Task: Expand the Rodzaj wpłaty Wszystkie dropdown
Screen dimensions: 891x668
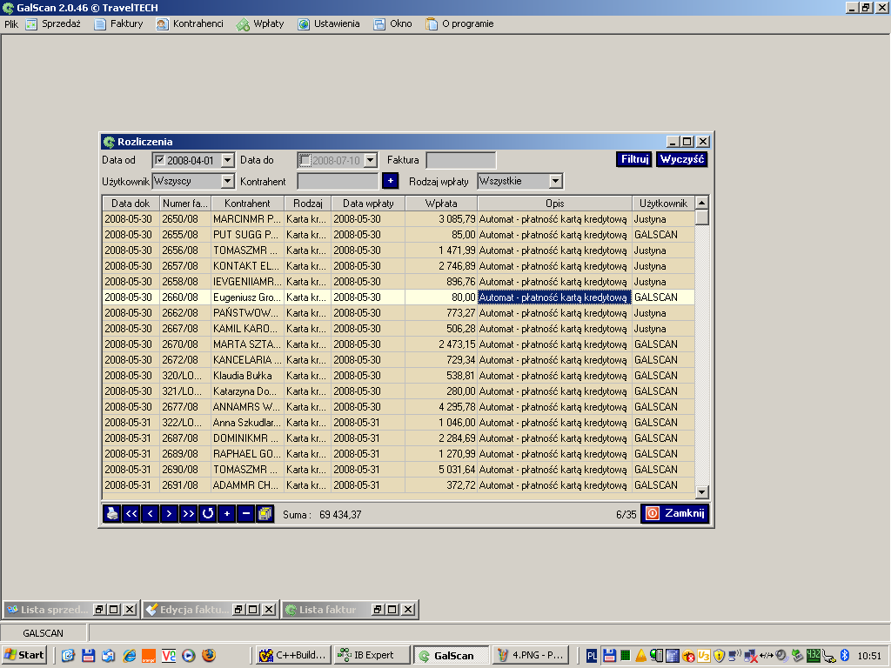Action: pos(555,181)
